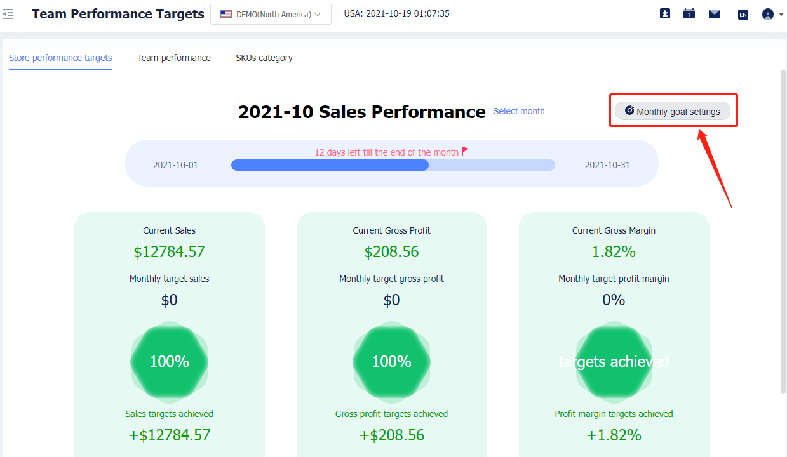Click the Current Sales value $12784.57
Image resolution: width=787 pixels, height=457 pixels.
click(169, 252)
